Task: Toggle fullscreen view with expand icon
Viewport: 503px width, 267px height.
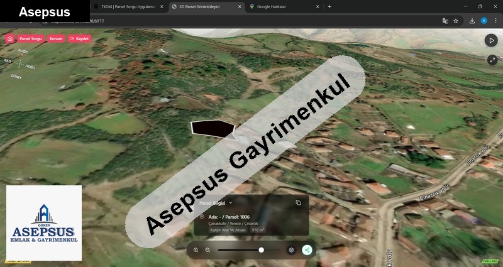Action: (x=492, y=60)
